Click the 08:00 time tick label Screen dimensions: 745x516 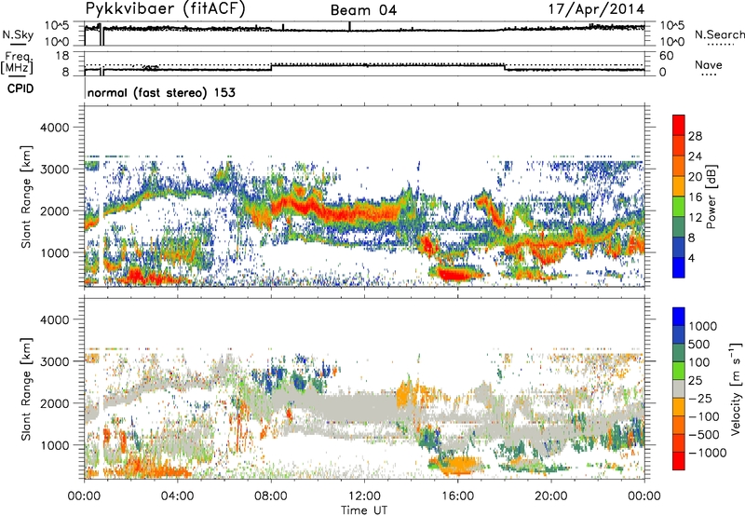[x=271, y=496]
